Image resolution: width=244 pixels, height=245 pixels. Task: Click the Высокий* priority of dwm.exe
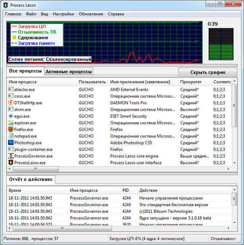(x=190, y=109)
